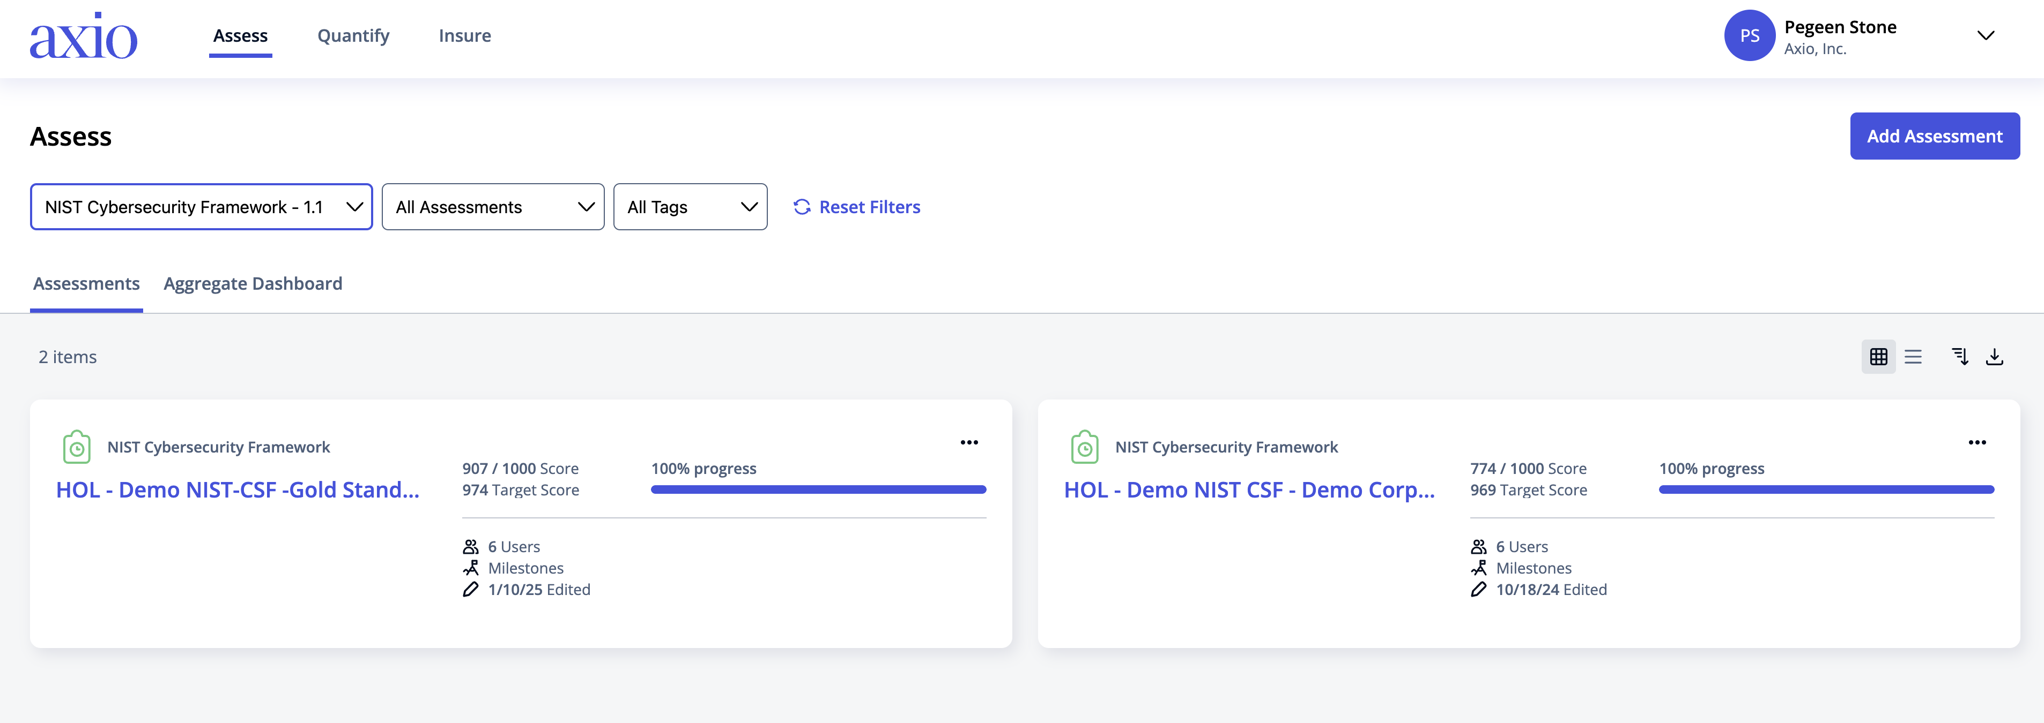Open three-dot menu on Demo Corp card

click(x=1976, y=442)
